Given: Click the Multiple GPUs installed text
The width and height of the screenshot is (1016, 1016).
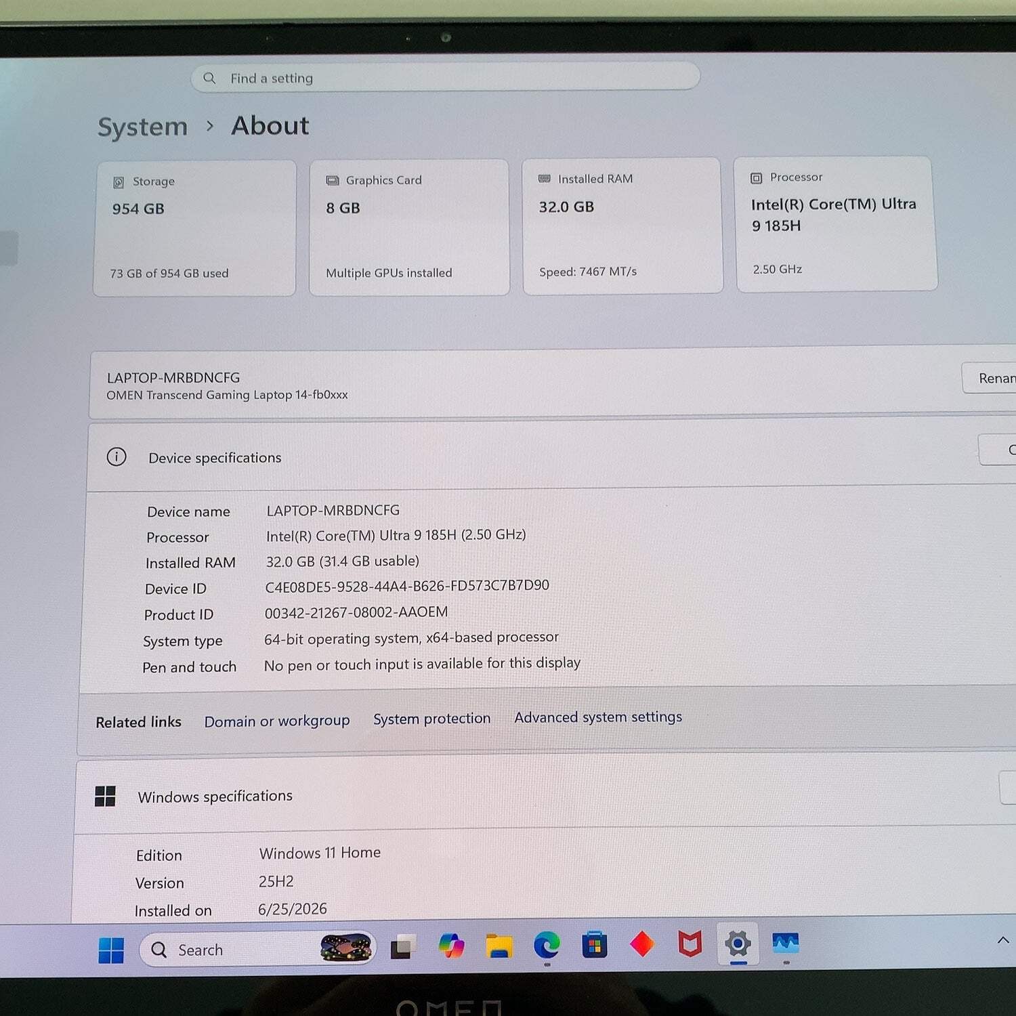Looking at the screenshot, I should tap(389, 273).
